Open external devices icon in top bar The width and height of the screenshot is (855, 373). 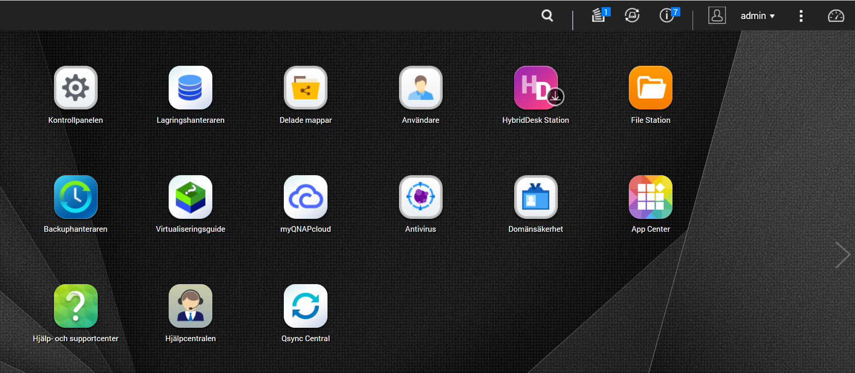[632, 15]
